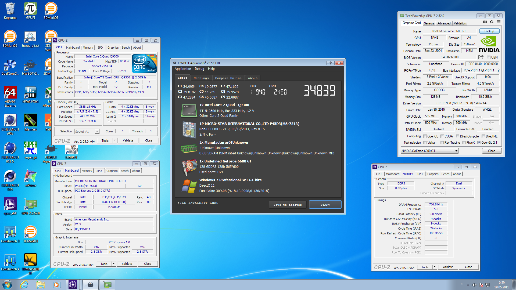Image resolution: width=516 pixels, height=290 pixels.
Task: Launch CINEBENCH R15 desktop shortcut
Action: point(10,180)
